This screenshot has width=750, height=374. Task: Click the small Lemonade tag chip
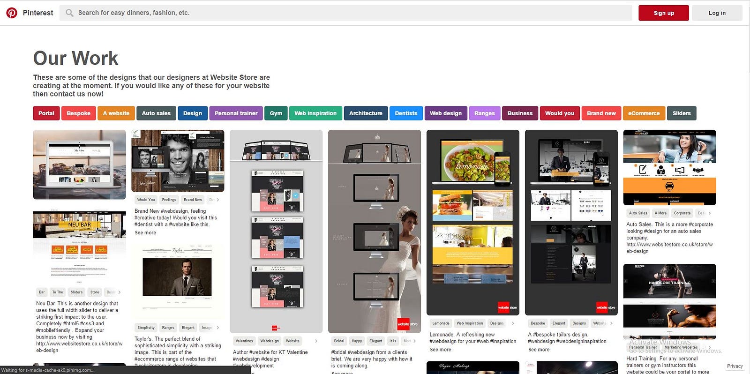pyautogui.click(x=441, y=323)
